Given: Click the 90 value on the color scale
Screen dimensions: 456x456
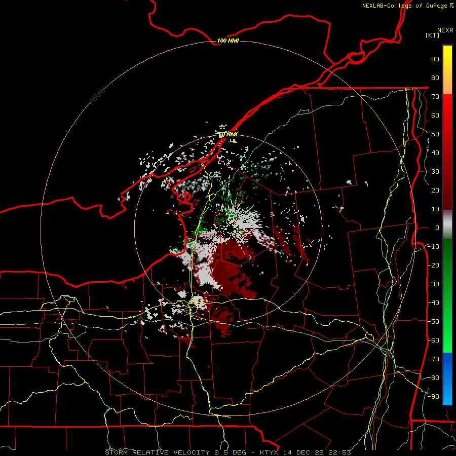Looking at the screenshot, I should click(x=435, y=59).
